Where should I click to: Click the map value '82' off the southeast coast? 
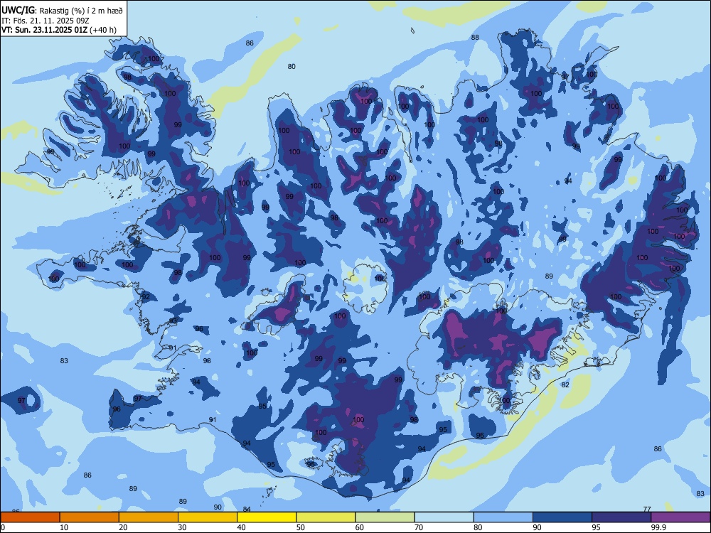[565, 384]
